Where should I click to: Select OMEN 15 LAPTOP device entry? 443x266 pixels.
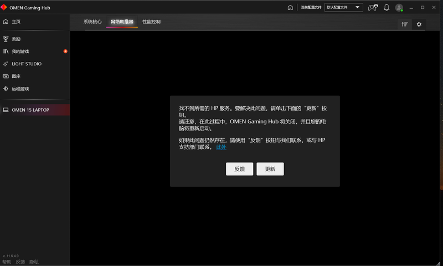30,110
